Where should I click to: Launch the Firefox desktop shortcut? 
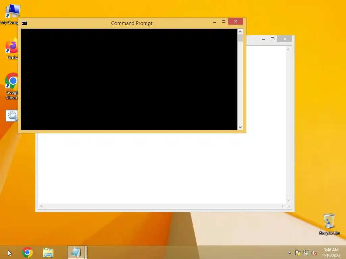coord(11,49)
